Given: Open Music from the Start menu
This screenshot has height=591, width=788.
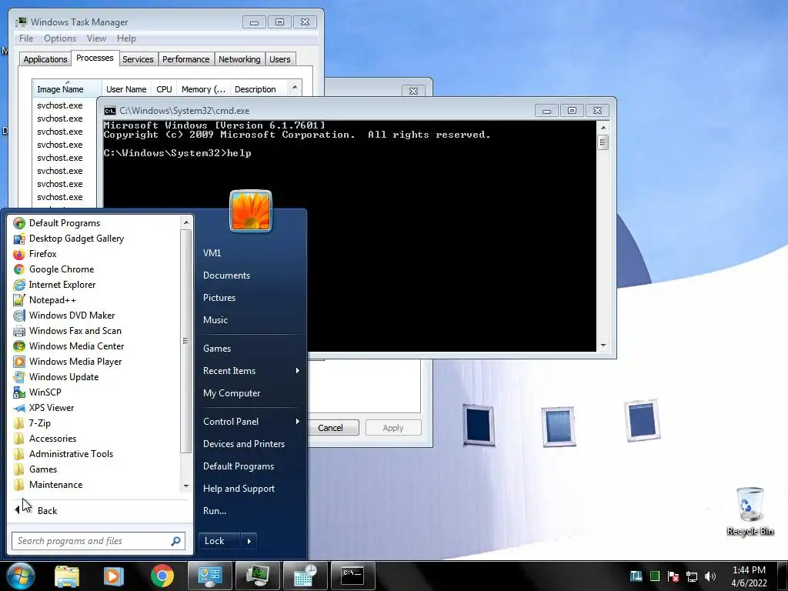Looking at the screenshot, I should [x=215, y=320].
